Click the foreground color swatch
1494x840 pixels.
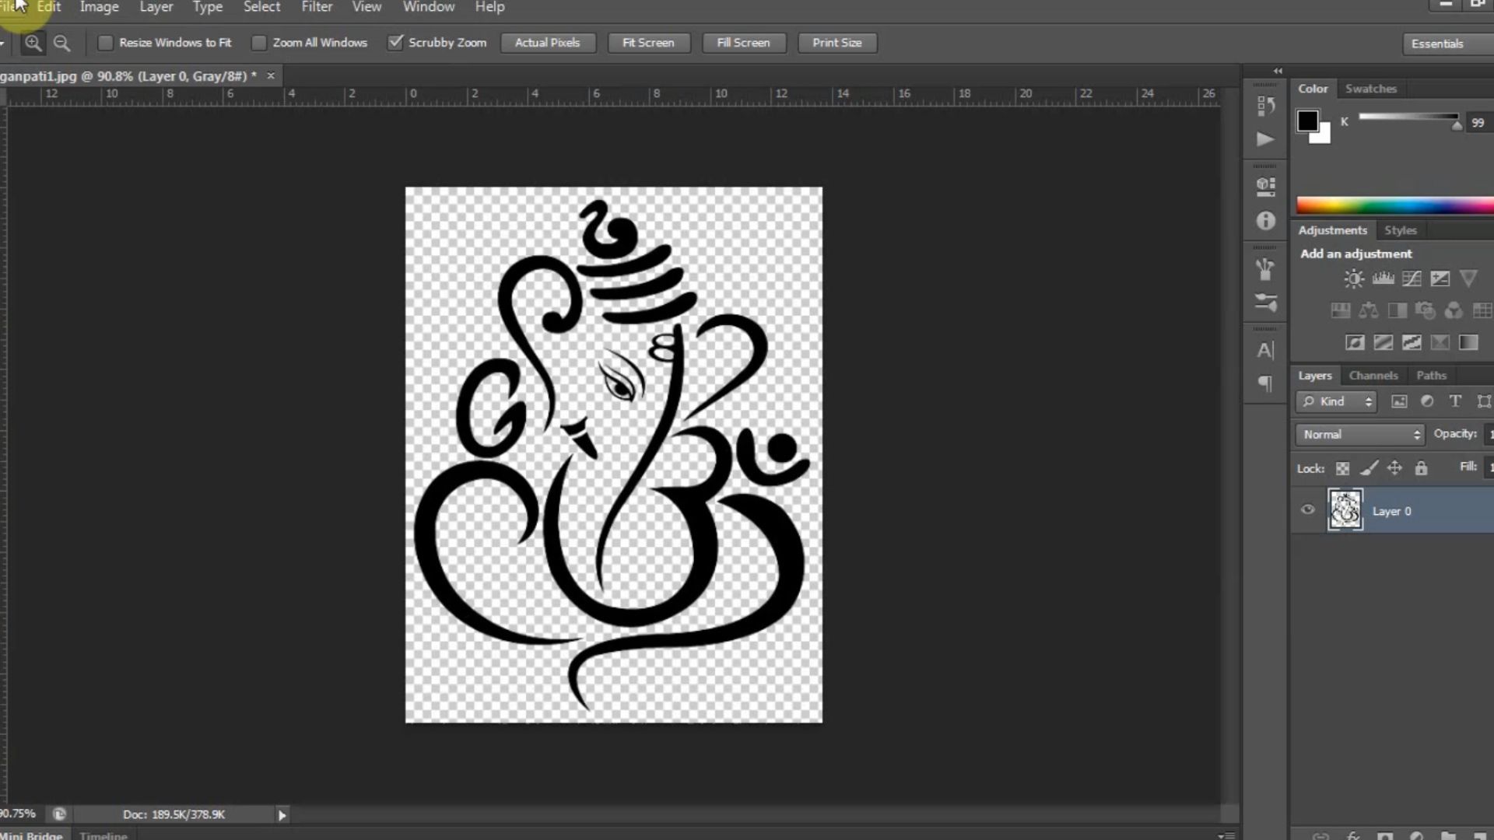click(1307, 121)
